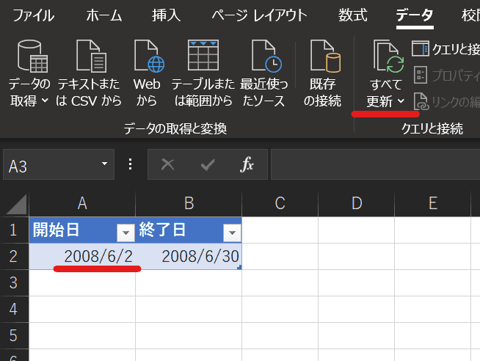Expand the 開始日 column filter dropdown
Viewport: 480px width, 361px height.
coord(126,233)
